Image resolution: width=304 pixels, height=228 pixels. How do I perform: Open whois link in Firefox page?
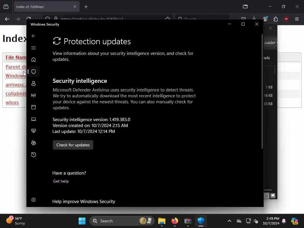[12, 102]
